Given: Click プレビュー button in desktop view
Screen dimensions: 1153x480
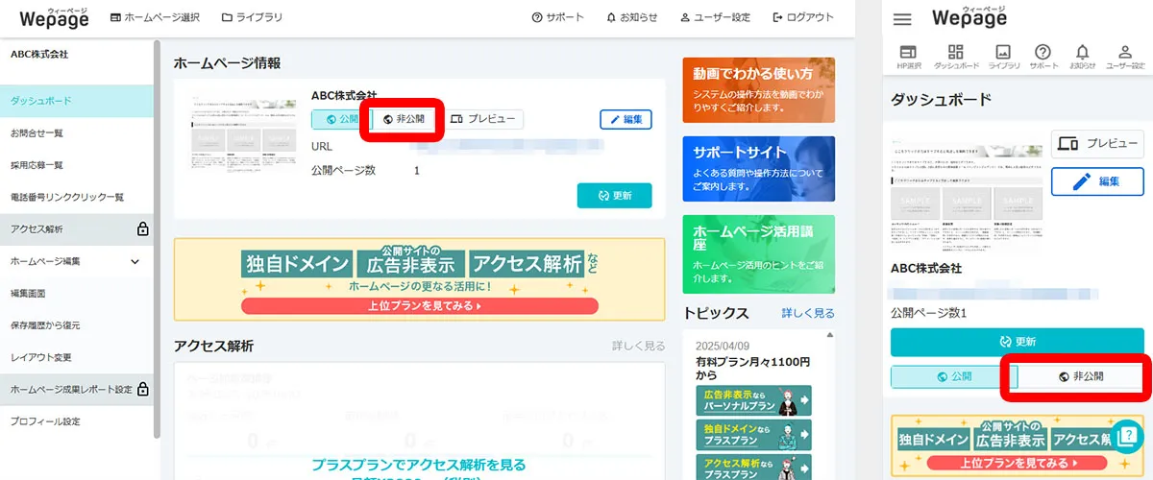Looking at the screenshot, I should coord(484,119).
